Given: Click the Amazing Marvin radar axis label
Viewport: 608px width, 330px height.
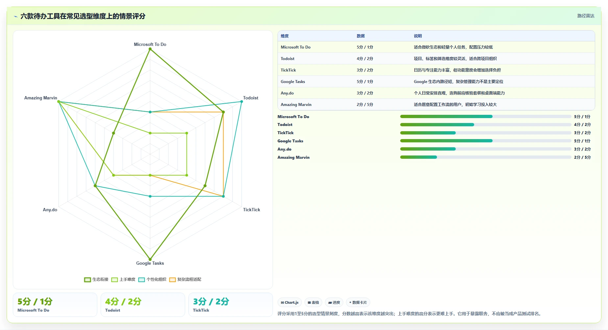Looking at the screenshot, I should coord(41,98).
